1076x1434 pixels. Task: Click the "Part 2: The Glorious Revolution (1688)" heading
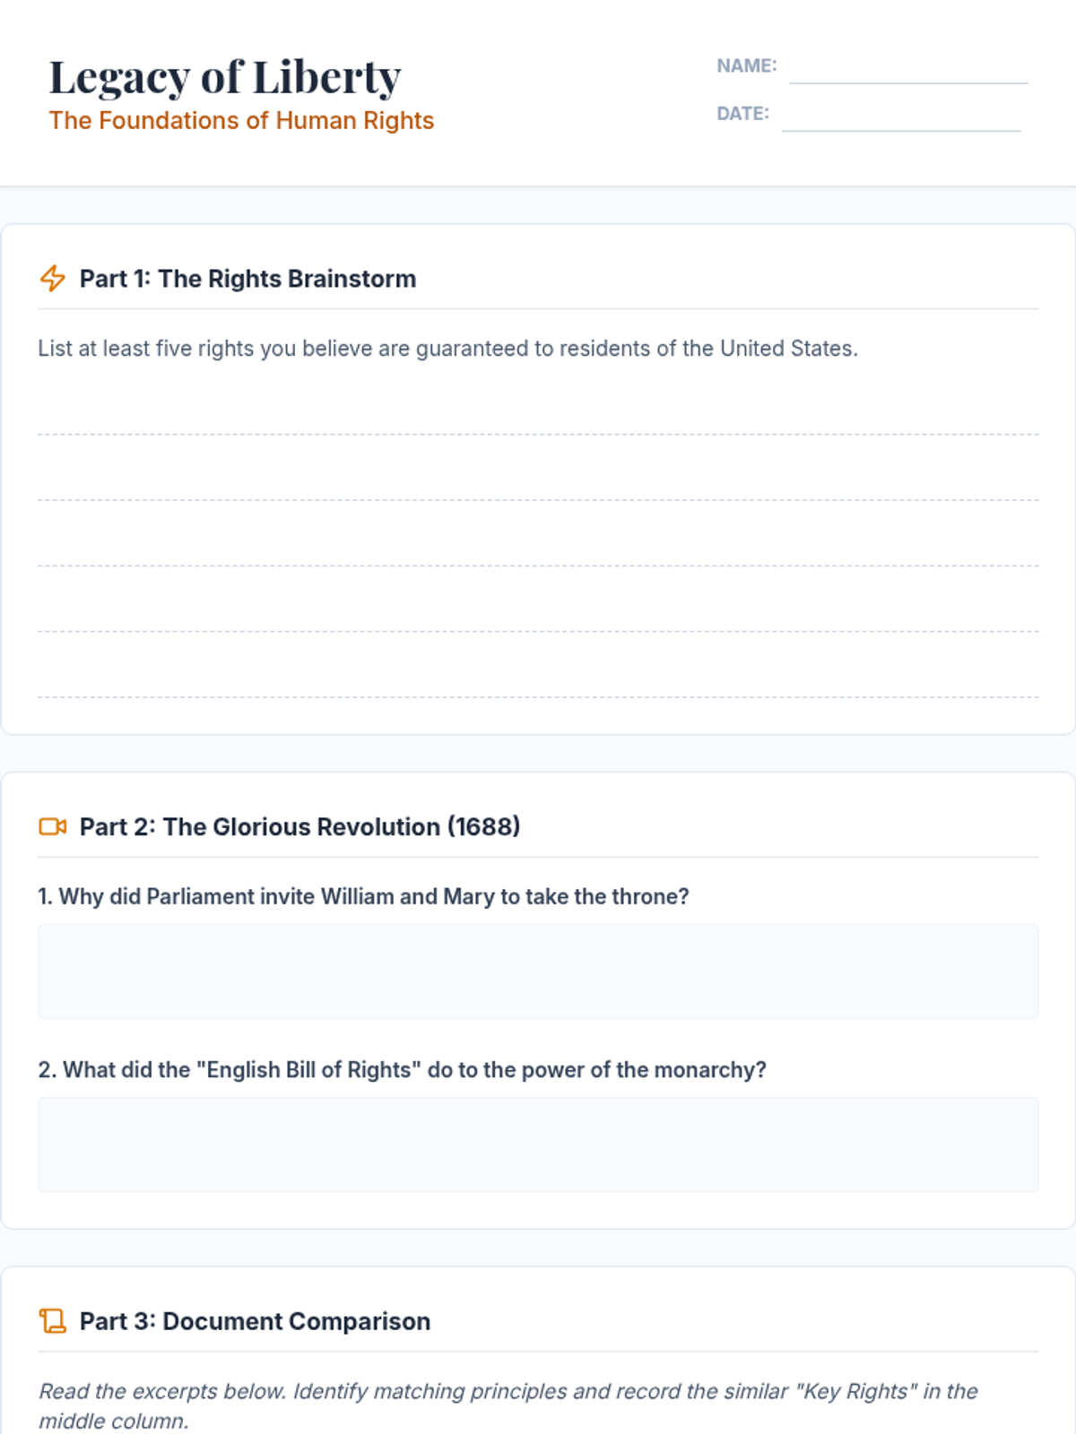point(299,826)
